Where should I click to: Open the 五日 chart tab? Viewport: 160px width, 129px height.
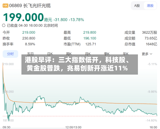click(30, 54)
